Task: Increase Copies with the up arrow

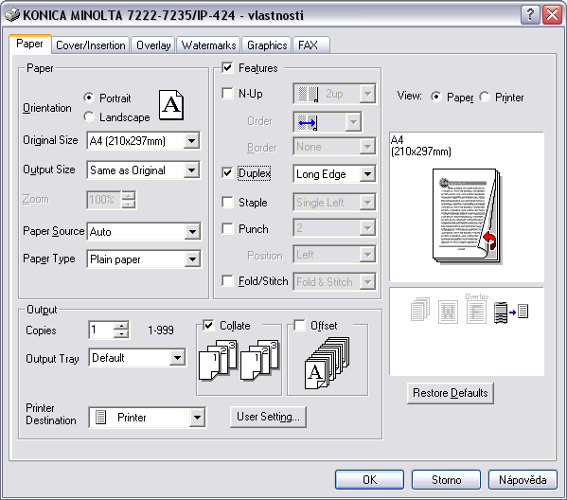Action: (x=121, y=326)
